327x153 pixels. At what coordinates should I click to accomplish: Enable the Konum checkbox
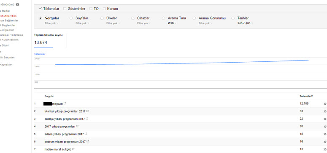coord(104,9)
